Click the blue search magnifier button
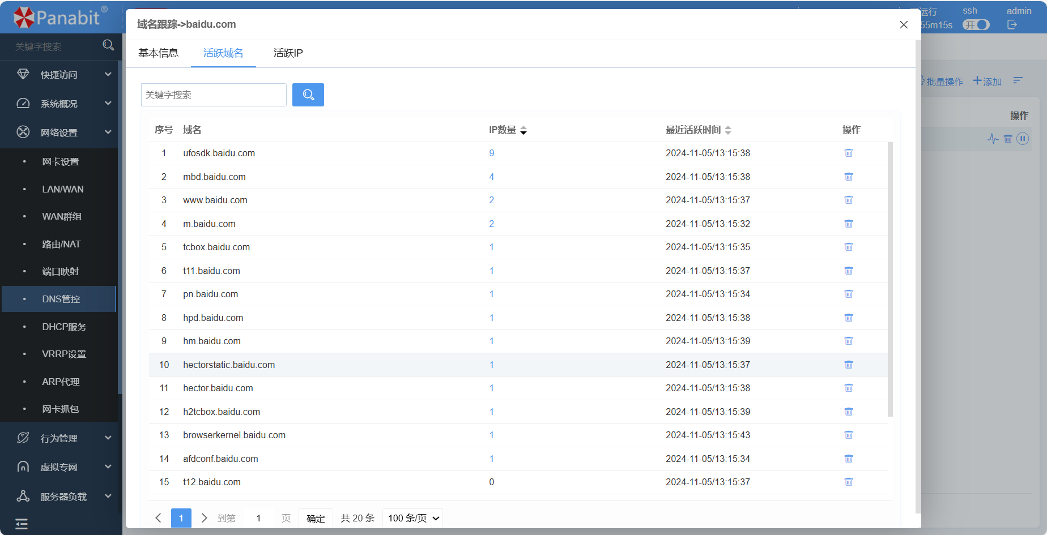The height and width of the screenshot is (535, 1047). click(x=308, y=95)
